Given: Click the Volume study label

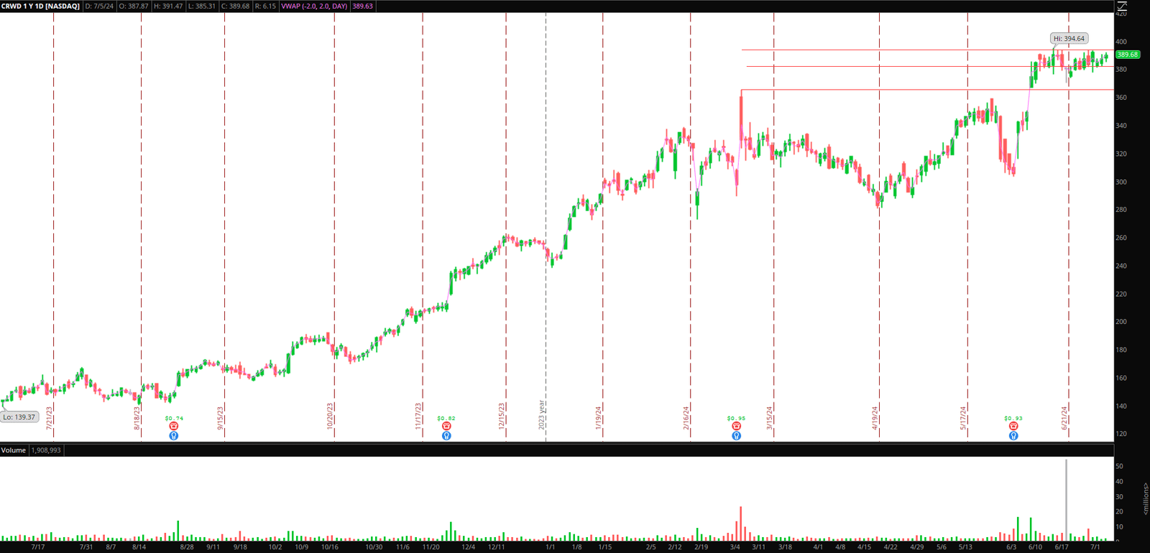Looking at the screenshot, I should (x=14, y=450).
